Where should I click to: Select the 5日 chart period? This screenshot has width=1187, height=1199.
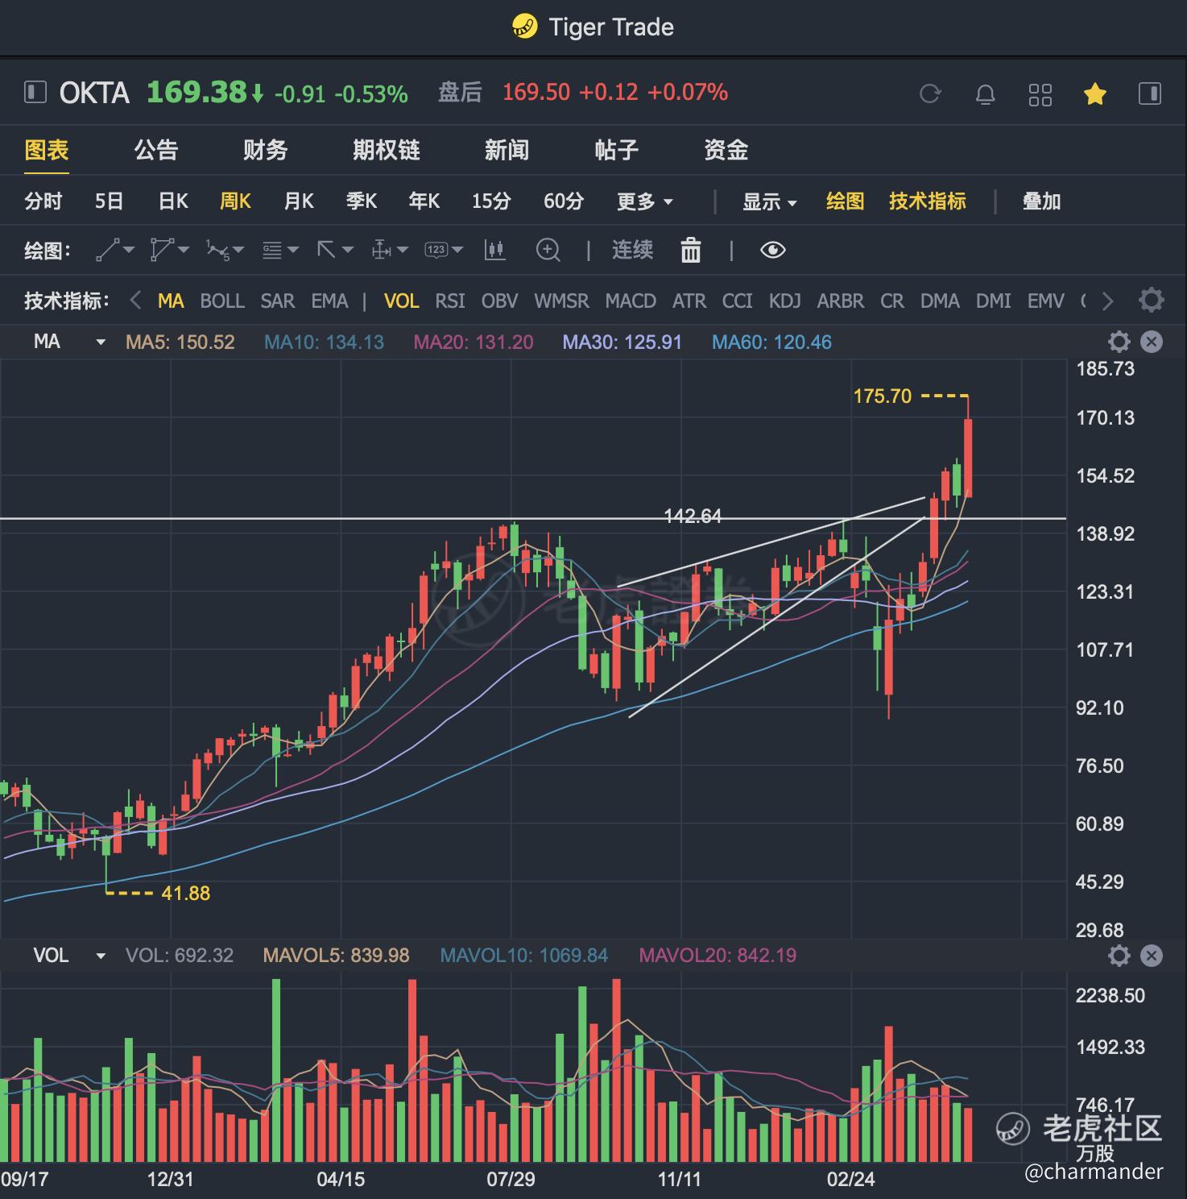(x=109, y=201)
